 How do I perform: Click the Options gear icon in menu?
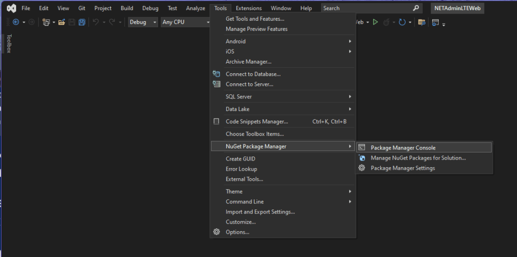click(216, 232)
